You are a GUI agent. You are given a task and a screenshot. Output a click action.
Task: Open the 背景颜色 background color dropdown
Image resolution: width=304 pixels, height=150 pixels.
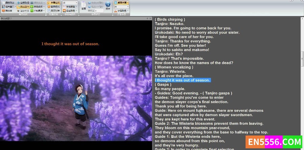[x=70, y=11]
